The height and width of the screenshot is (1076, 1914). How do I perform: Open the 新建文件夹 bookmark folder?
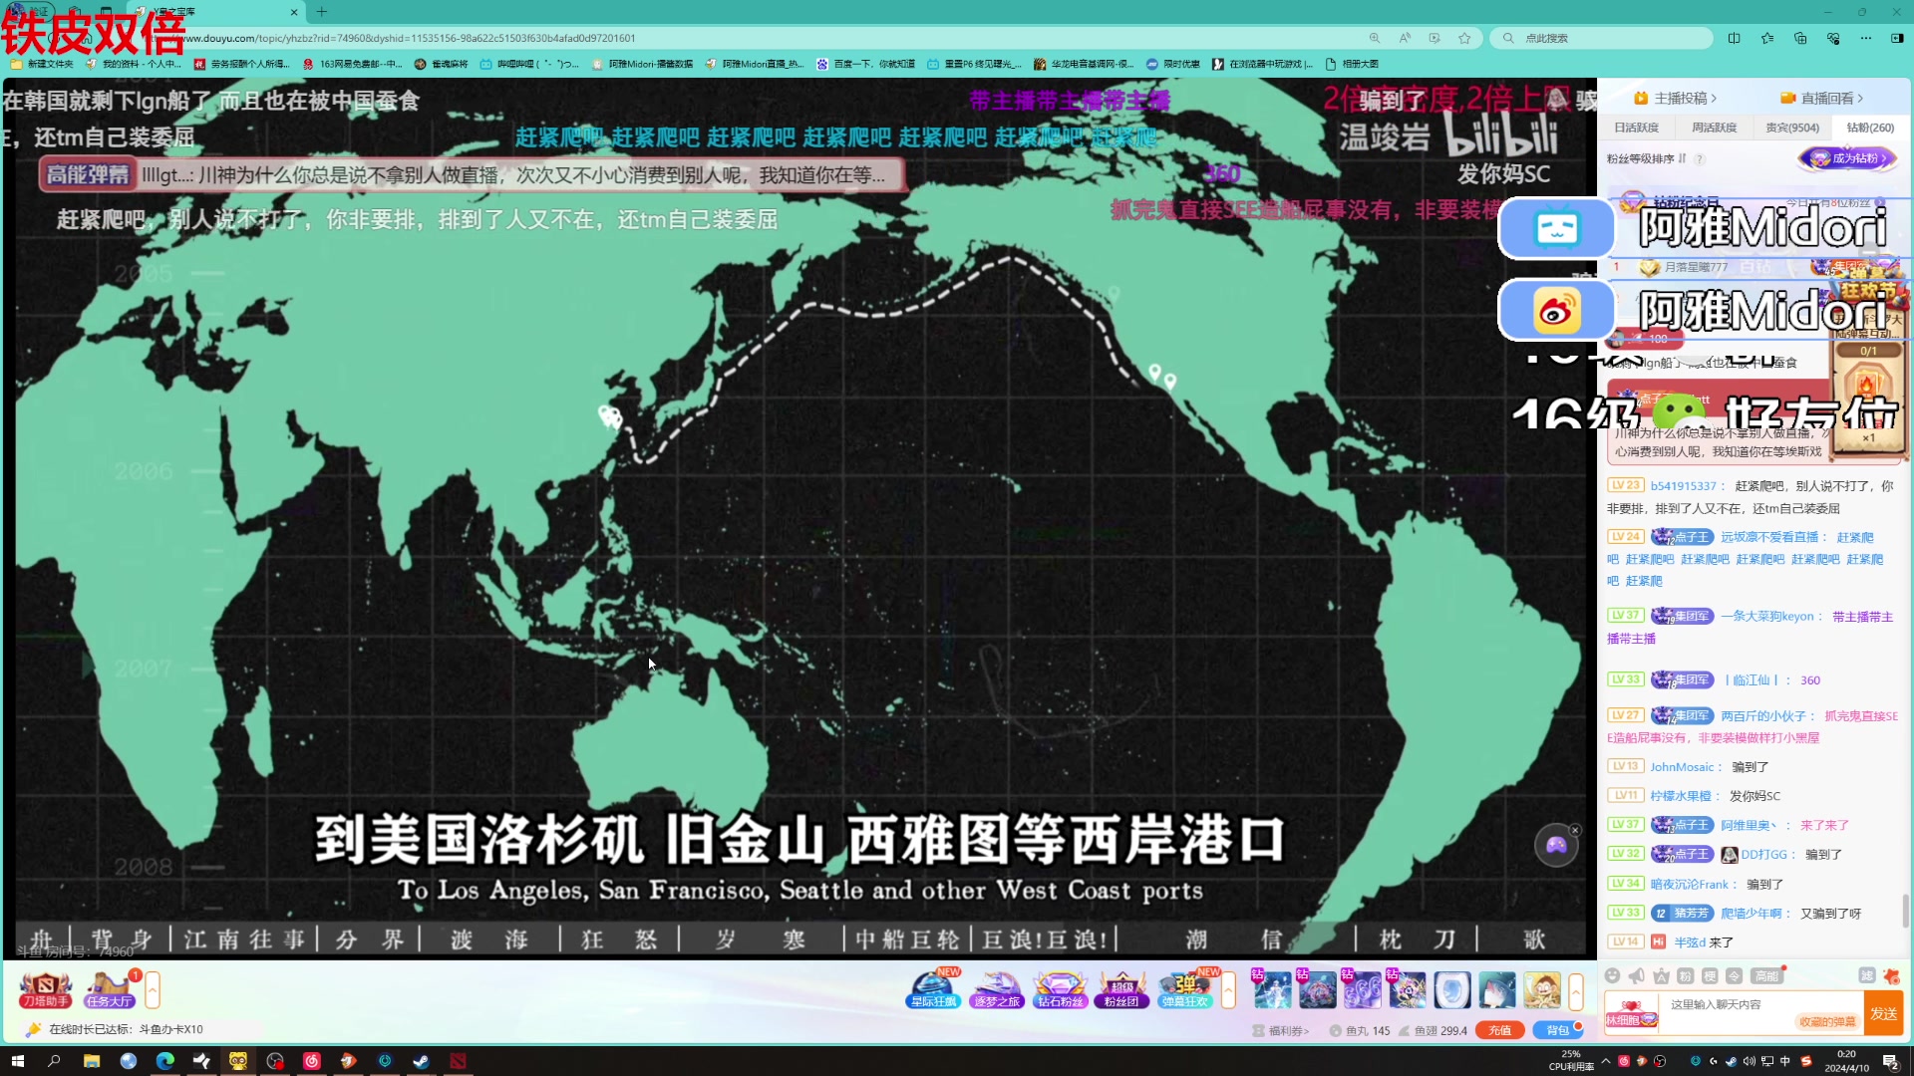coord(42,64)
